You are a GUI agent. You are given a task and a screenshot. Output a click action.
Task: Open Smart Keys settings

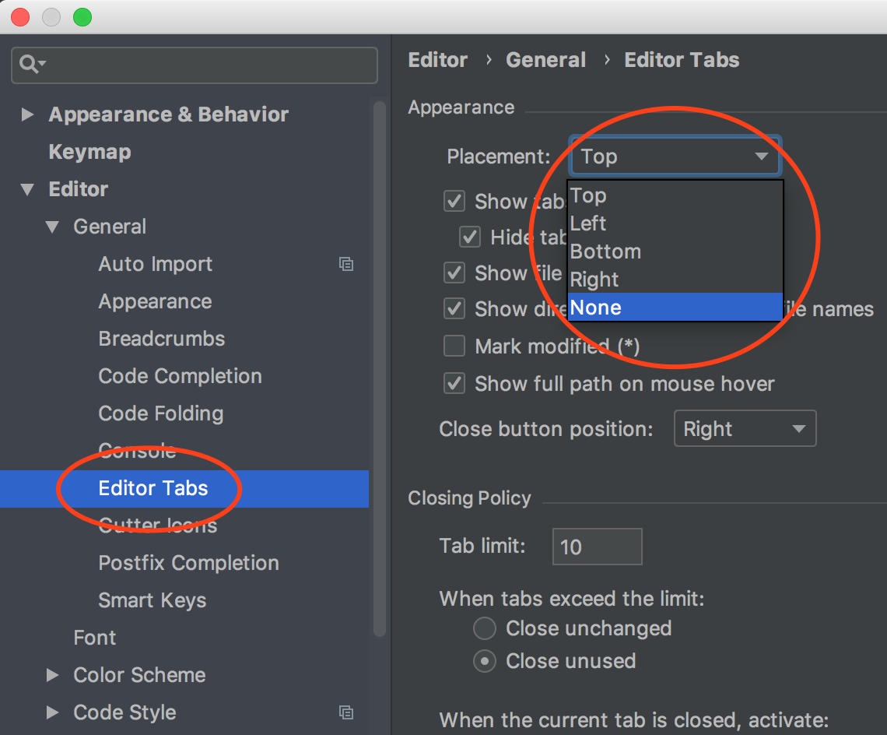click(x=153, y=600)
